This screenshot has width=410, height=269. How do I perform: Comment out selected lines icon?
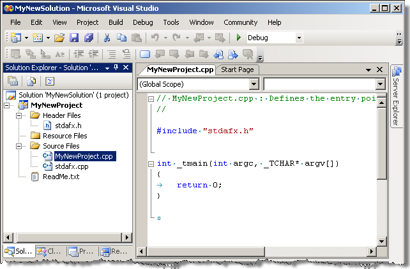click(x=112, y=54)
